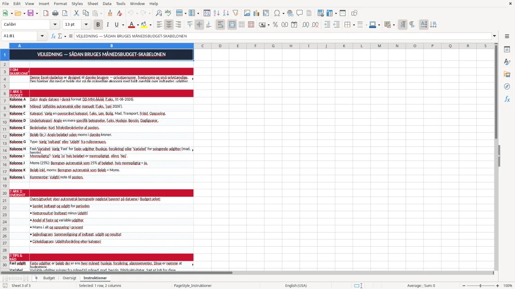Click Clear Direct Formatting icon

(x=119, y=13)
